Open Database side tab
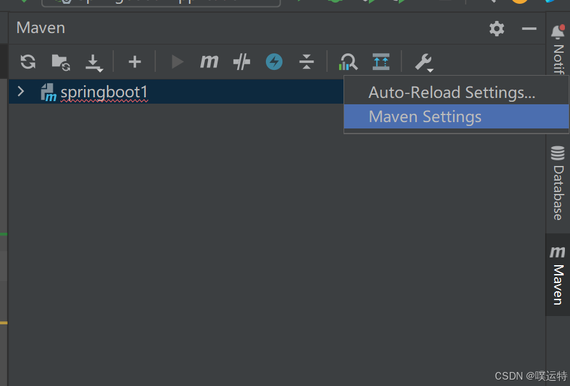570x386 pixels. [558, 183]
